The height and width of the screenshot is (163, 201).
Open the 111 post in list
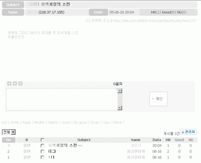click(x=51, y=157)
